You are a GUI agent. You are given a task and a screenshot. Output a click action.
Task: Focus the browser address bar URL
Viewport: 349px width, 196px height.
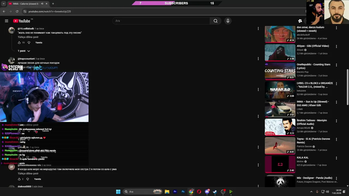tap(50, 11)
